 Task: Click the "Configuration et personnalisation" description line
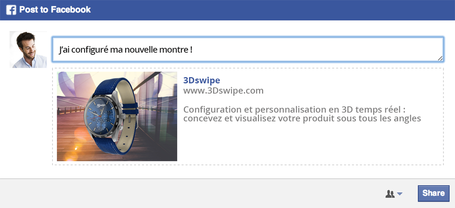coord(295,110)
